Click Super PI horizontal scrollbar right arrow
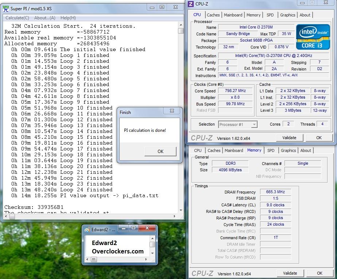 (x=174, y=216)
